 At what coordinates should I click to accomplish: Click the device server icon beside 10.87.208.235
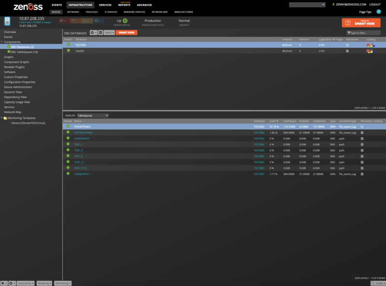click(x=7, y=21)
